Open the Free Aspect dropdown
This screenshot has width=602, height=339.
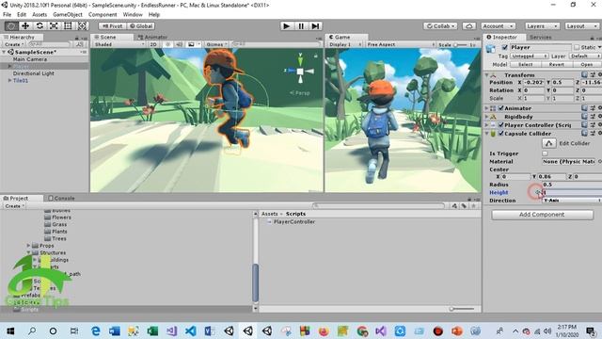401,44
